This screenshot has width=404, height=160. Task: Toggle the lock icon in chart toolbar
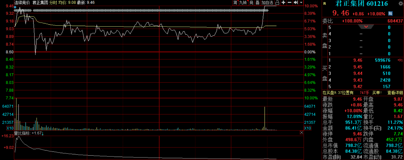[277, 3]
